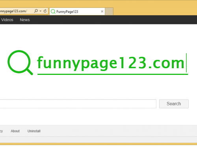This screenshot has height=147, width=197.
Task: Click the Search button
Action: (x=174, y=104)
